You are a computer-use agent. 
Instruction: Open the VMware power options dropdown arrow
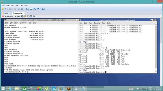tap(5, 9)
